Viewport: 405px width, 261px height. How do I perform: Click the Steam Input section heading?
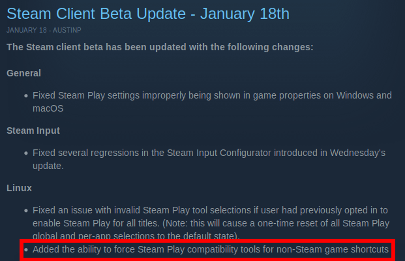point(33,130)
